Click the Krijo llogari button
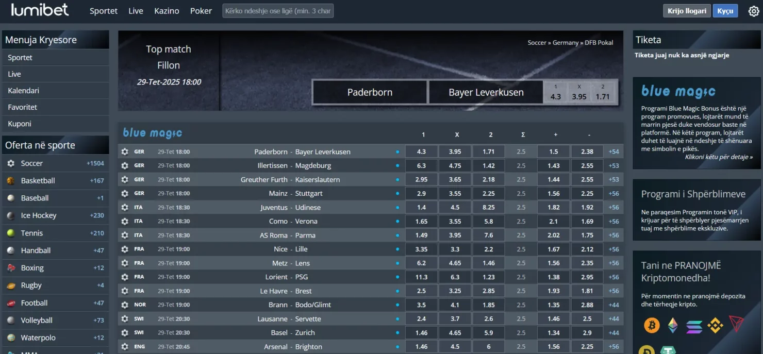 click(x=686, y=11)
